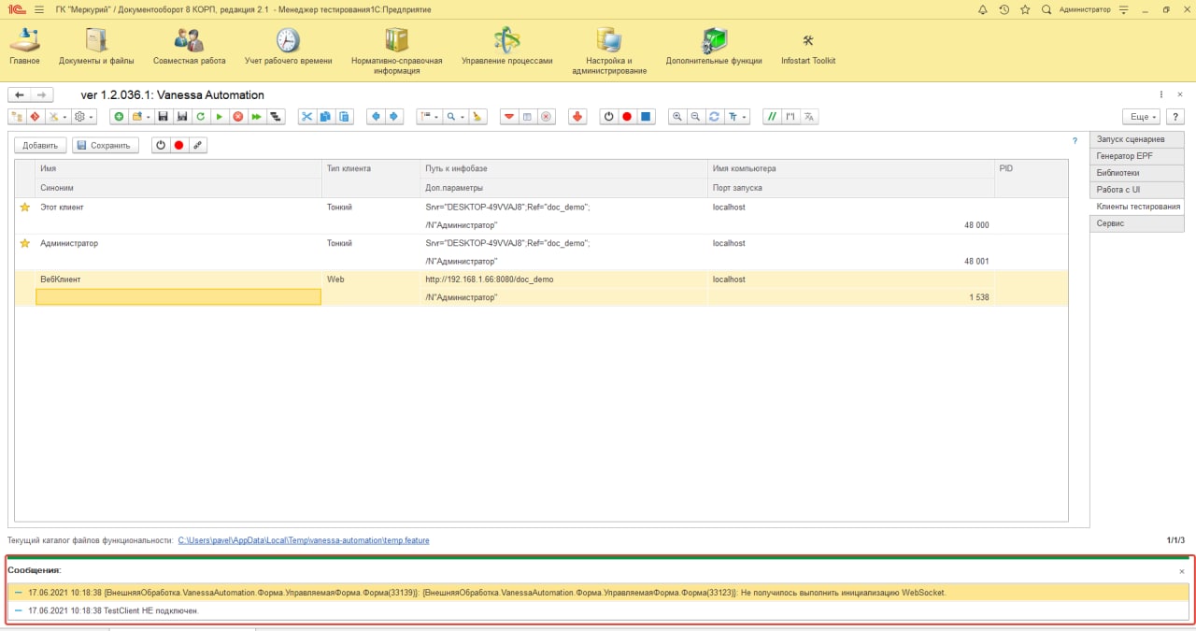Open the folder load-features dropdown
Viewport: 1196px width, 631px height.
[x=141, y=117]
